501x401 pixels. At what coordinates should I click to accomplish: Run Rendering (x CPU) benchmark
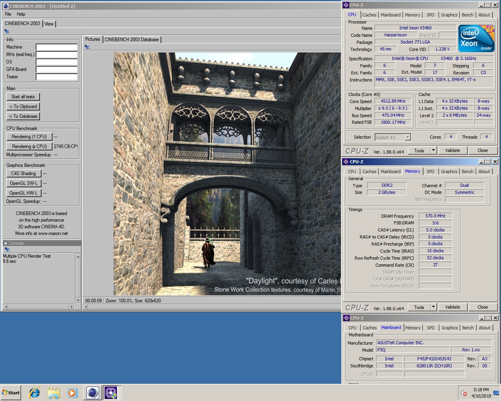29,146
